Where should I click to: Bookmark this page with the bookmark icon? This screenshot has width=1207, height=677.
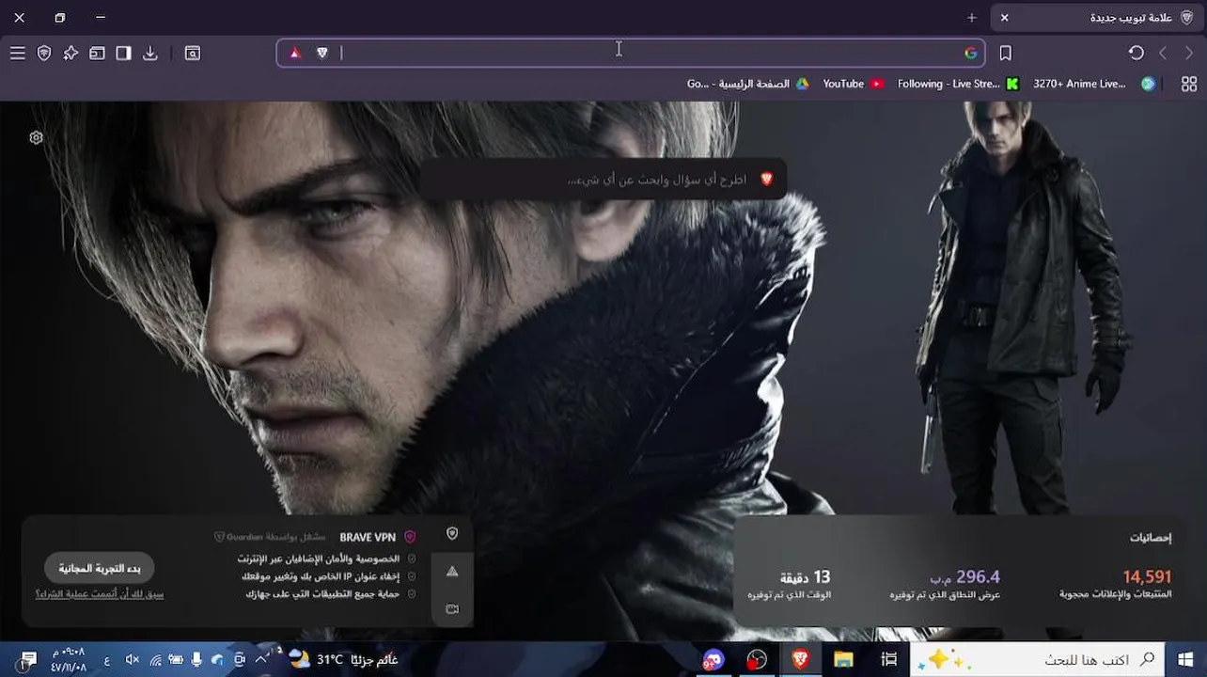coord(1006,54)
